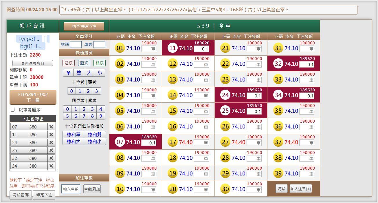The width and height of the screenshot is (378, 203).
Task: Click the F105394 - 002 下一個 button
Action: click(33, 97)
